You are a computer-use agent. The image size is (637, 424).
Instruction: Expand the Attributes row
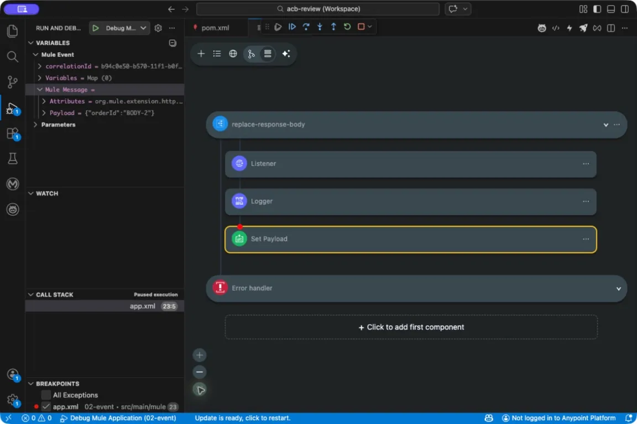pyautogui.click(x=44, y=102)
